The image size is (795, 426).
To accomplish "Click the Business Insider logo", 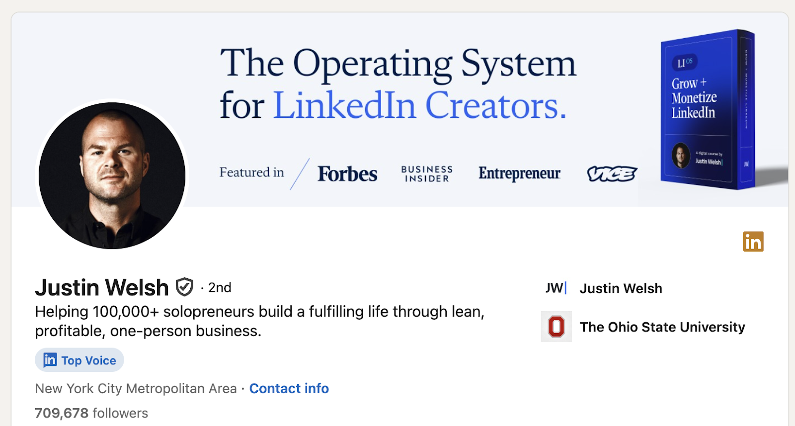I will (426, 173).
